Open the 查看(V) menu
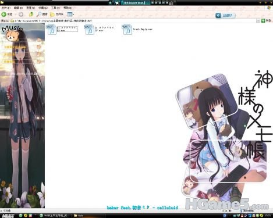 coord(30,8)
